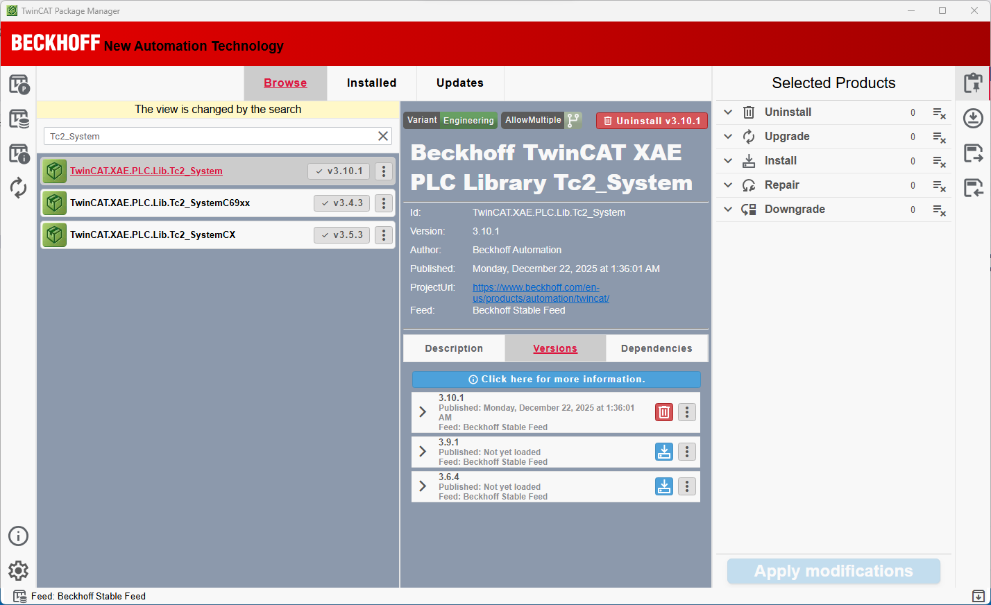The image size is (991, 605).
Task: Clear the Repair selection list
Action: [x=939, y=185]
